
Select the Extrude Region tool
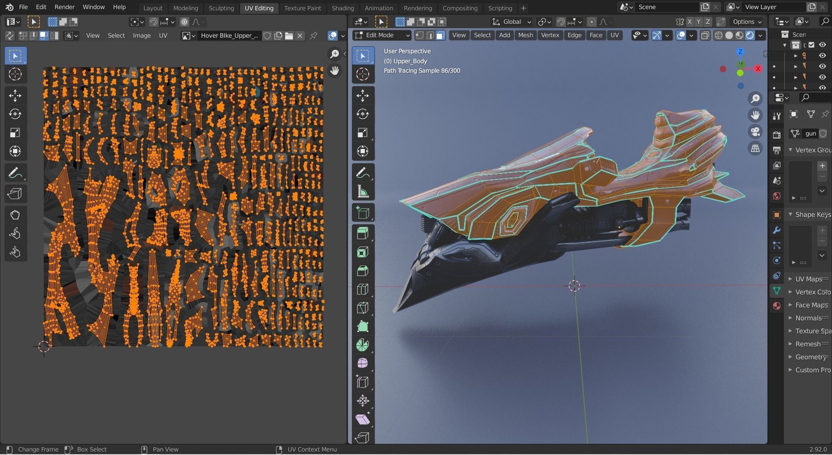[x=363, y=234]
